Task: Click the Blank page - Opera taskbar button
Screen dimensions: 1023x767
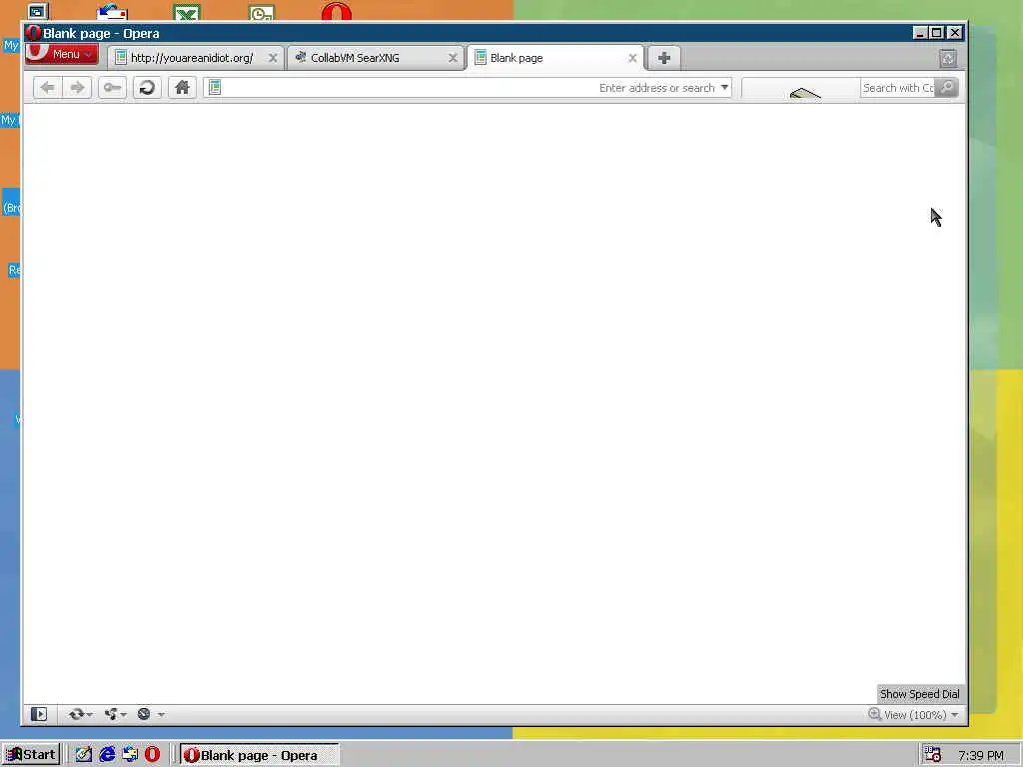Action: coord(259,755)
